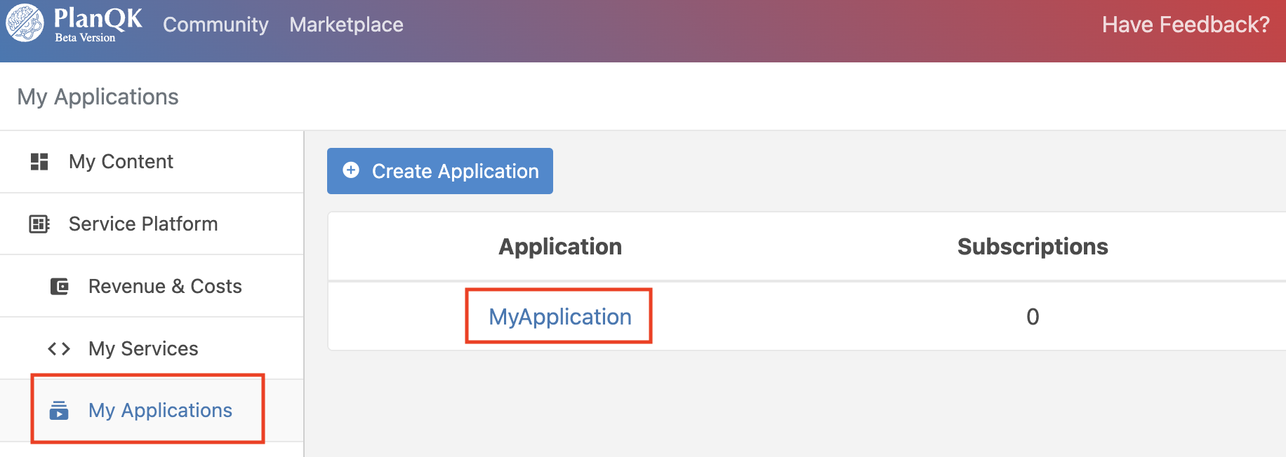Click the My Services code brackets icon
Screen dimensions: 1286x457
(59, 349)
